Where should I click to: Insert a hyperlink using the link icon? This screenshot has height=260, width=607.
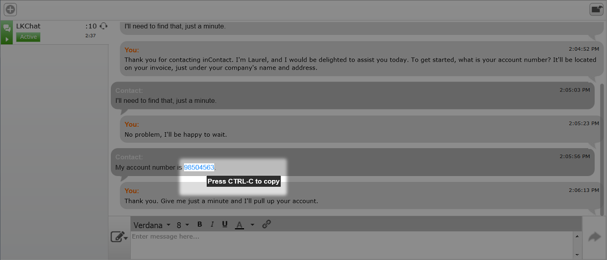coord(266,224)
